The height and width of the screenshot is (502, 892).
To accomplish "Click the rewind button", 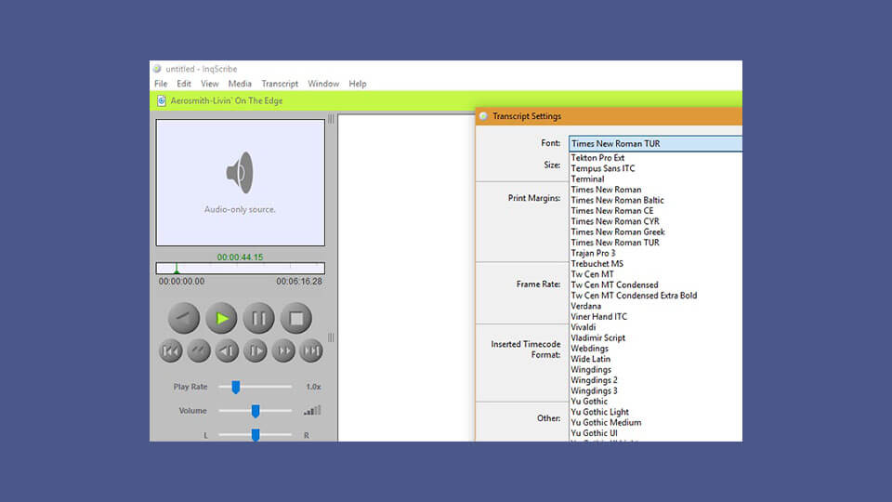I will pos(199,351).
